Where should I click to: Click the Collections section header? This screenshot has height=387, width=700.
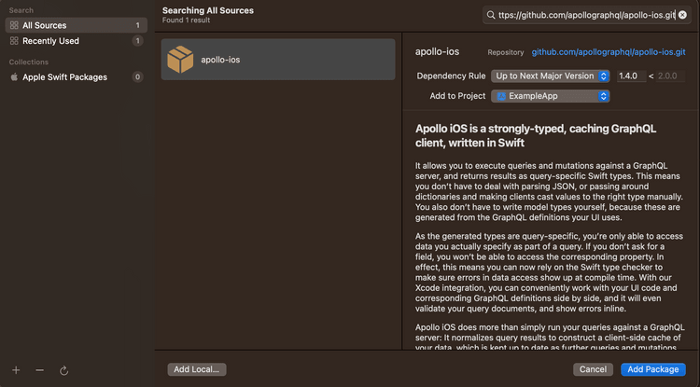[x=29, y=62]
